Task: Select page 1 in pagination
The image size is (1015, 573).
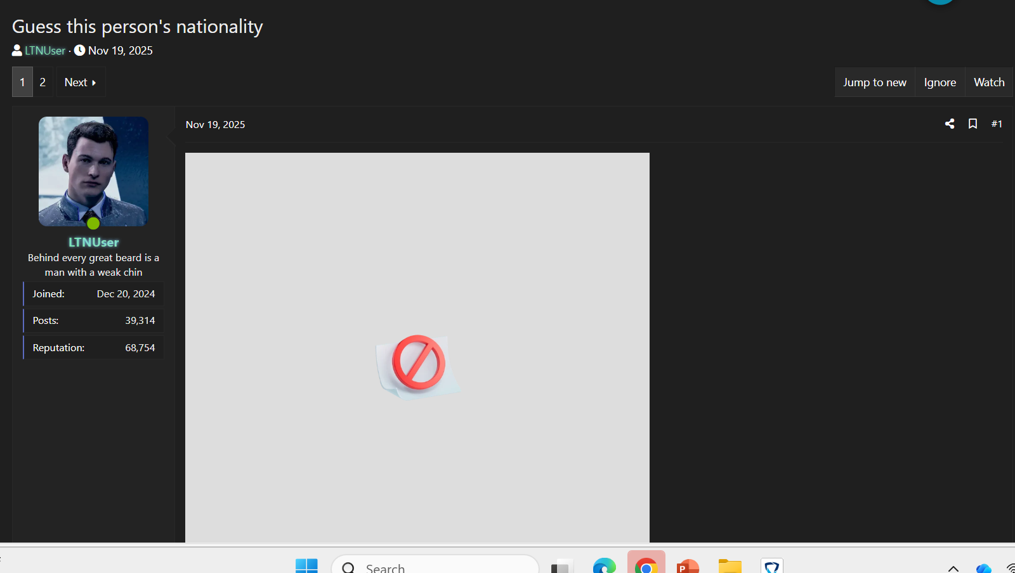Action: tap(22, 82)
